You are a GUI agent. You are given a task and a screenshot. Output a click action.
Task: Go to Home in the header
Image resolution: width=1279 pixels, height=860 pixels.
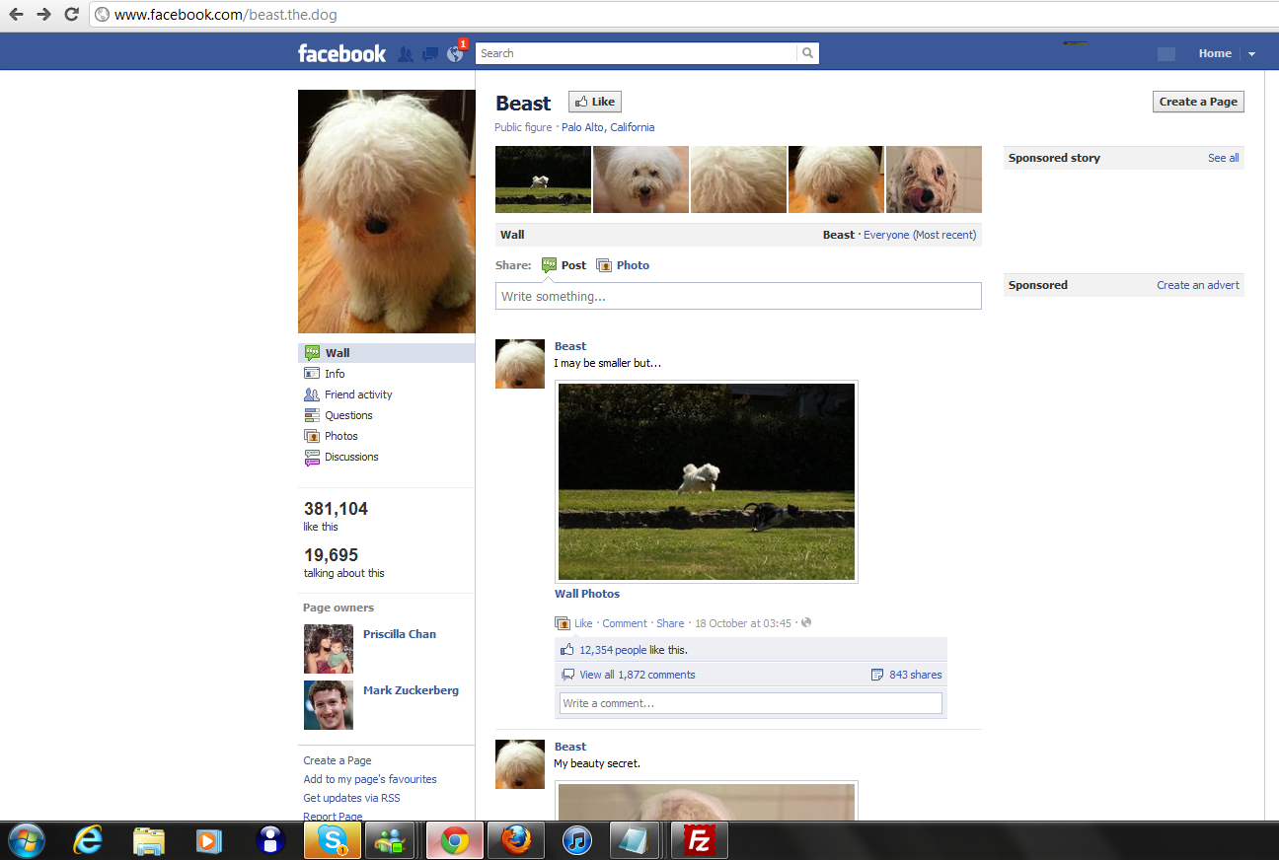point(1215,53)
